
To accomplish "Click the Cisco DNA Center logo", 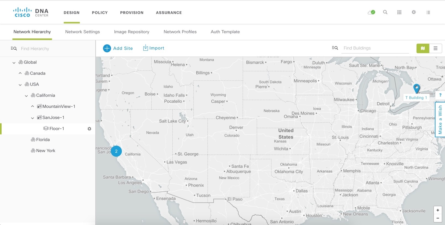I will pyautogui.click(x=31, y=12).
